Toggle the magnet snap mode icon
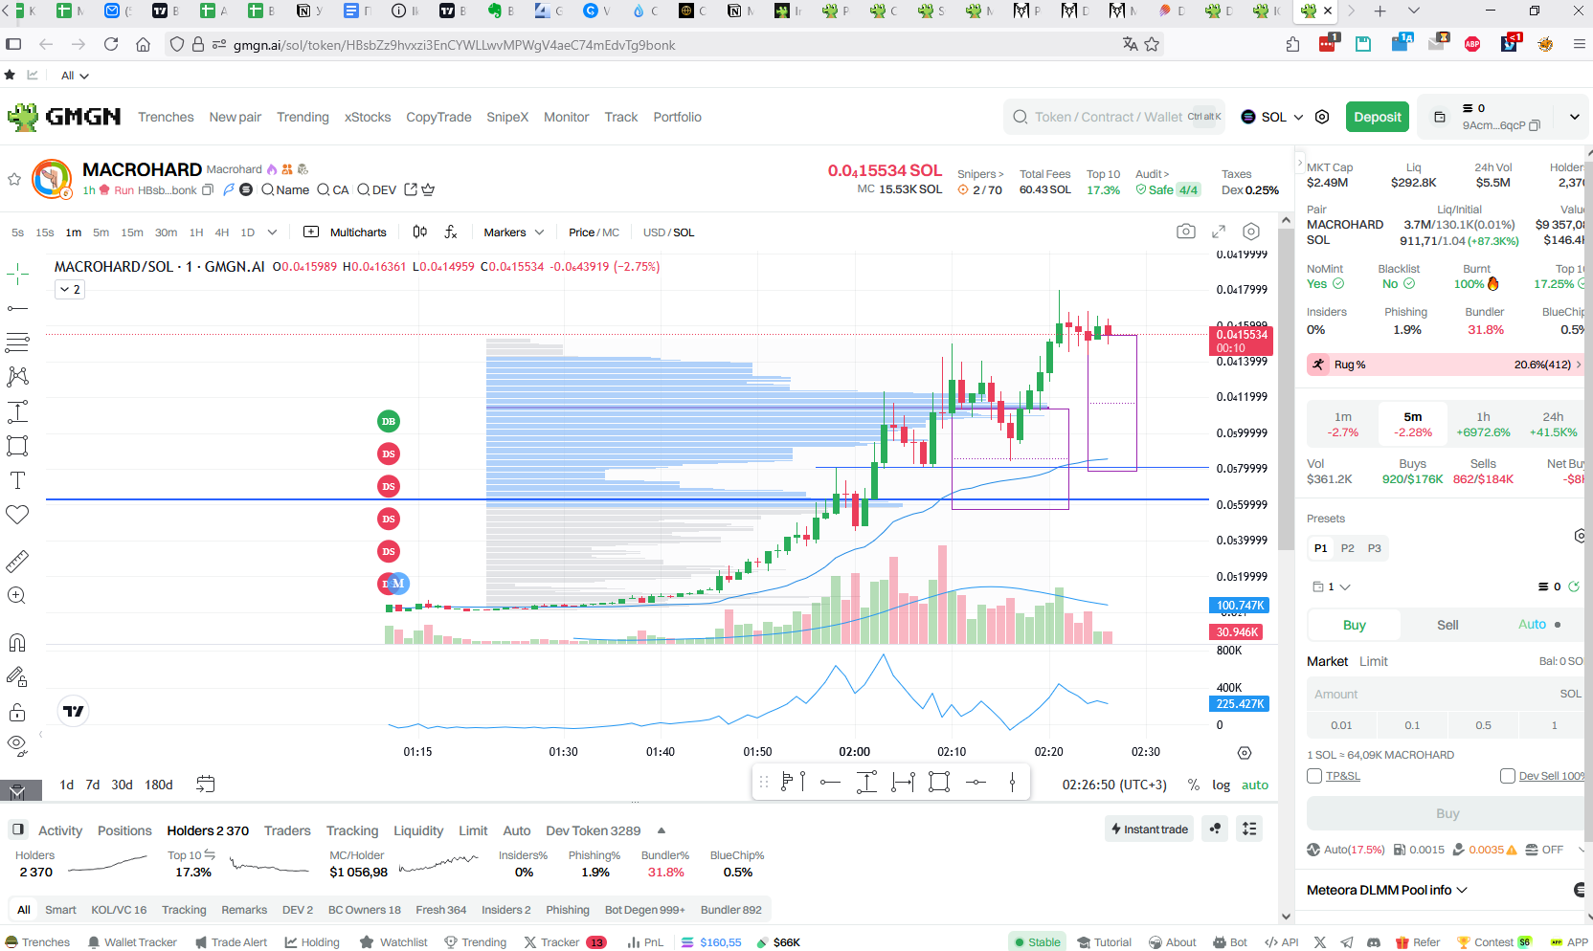The width and height of the screenshot is (1593, 951). (17, 642)
